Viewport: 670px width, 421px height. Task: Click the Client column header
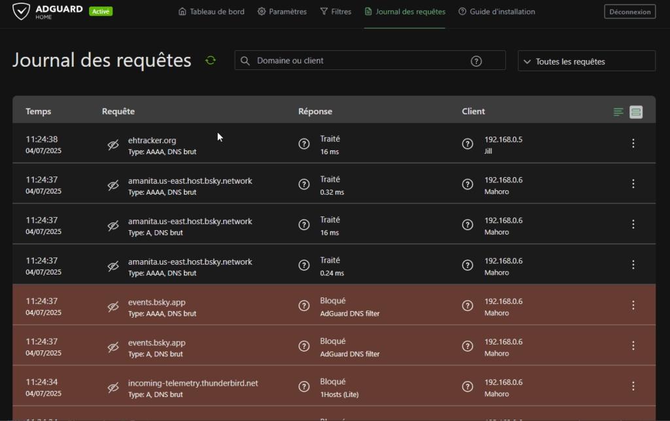474,111
